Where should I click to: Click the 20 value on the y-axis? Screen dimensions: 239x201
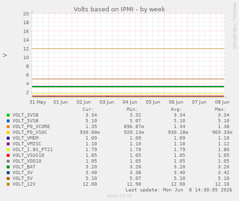(26, 13)
